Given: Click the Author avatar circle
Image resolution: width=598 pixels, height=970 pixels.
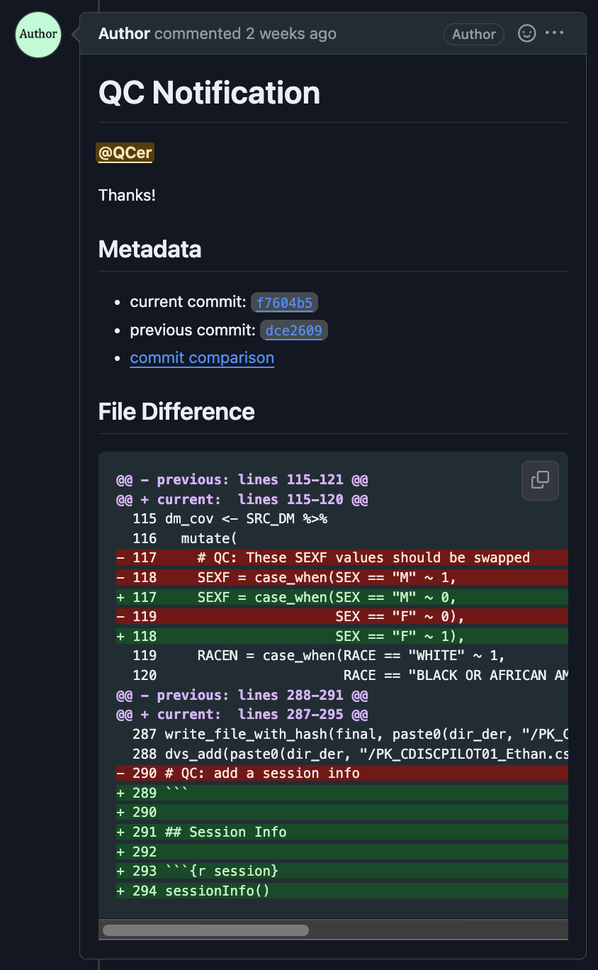Looking at the screenshot, I should (x=38, y=34).
